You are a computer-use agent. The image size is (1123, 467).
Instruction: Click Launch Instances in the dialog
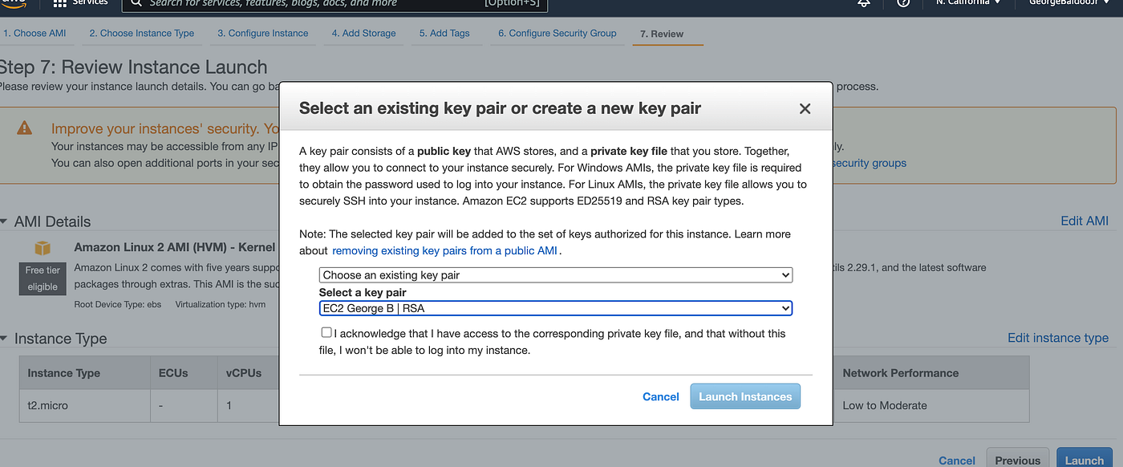coord(745,396)
